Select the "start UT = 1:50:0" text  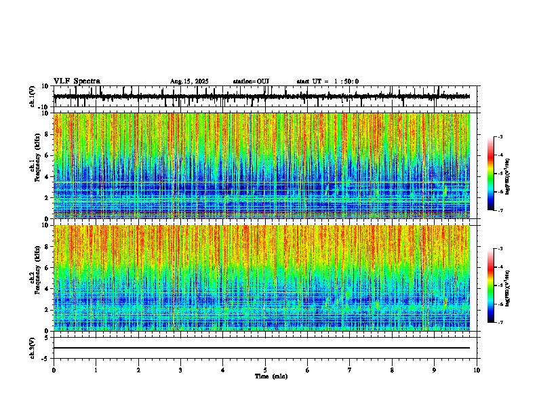point(327,81)
